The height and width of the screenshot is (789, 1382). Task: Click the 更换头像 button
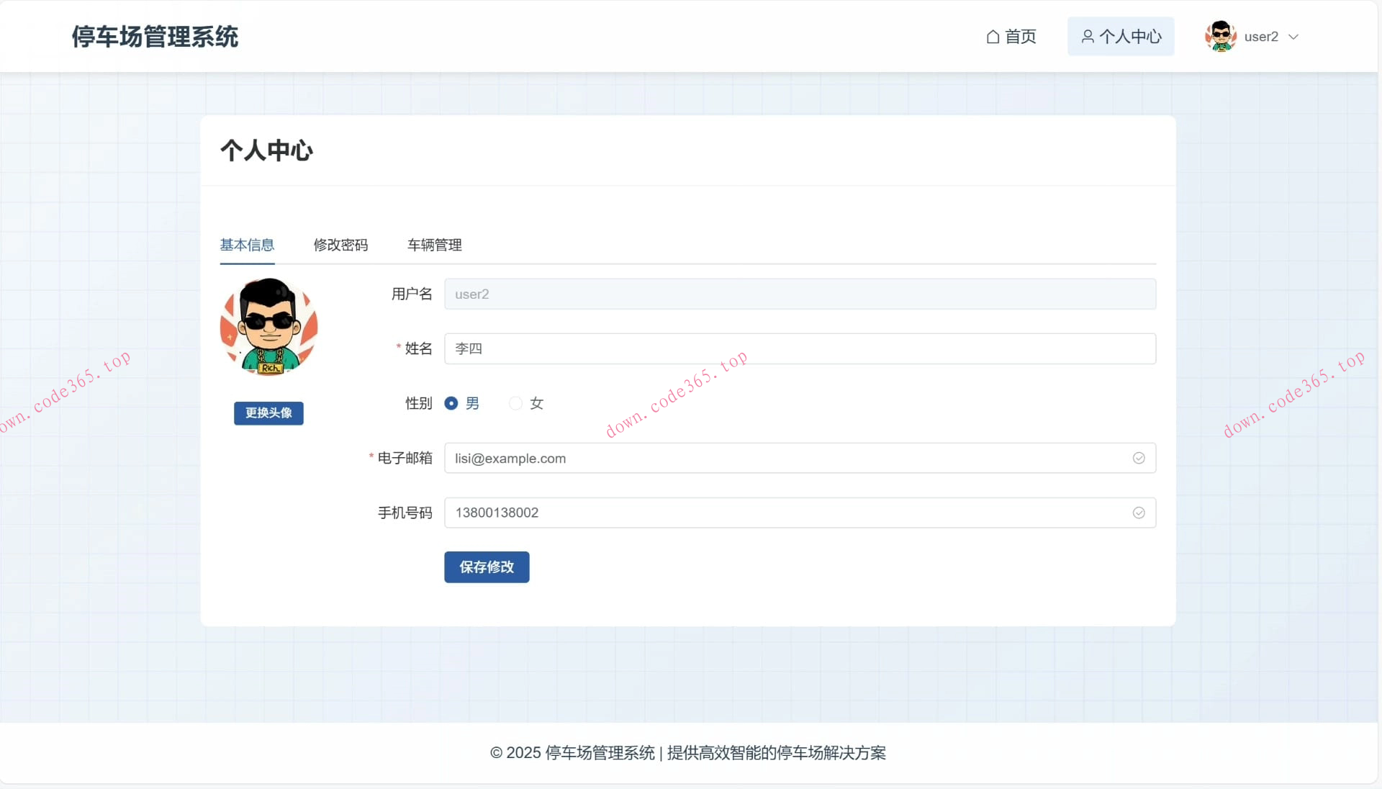click(x=268, y=413)
